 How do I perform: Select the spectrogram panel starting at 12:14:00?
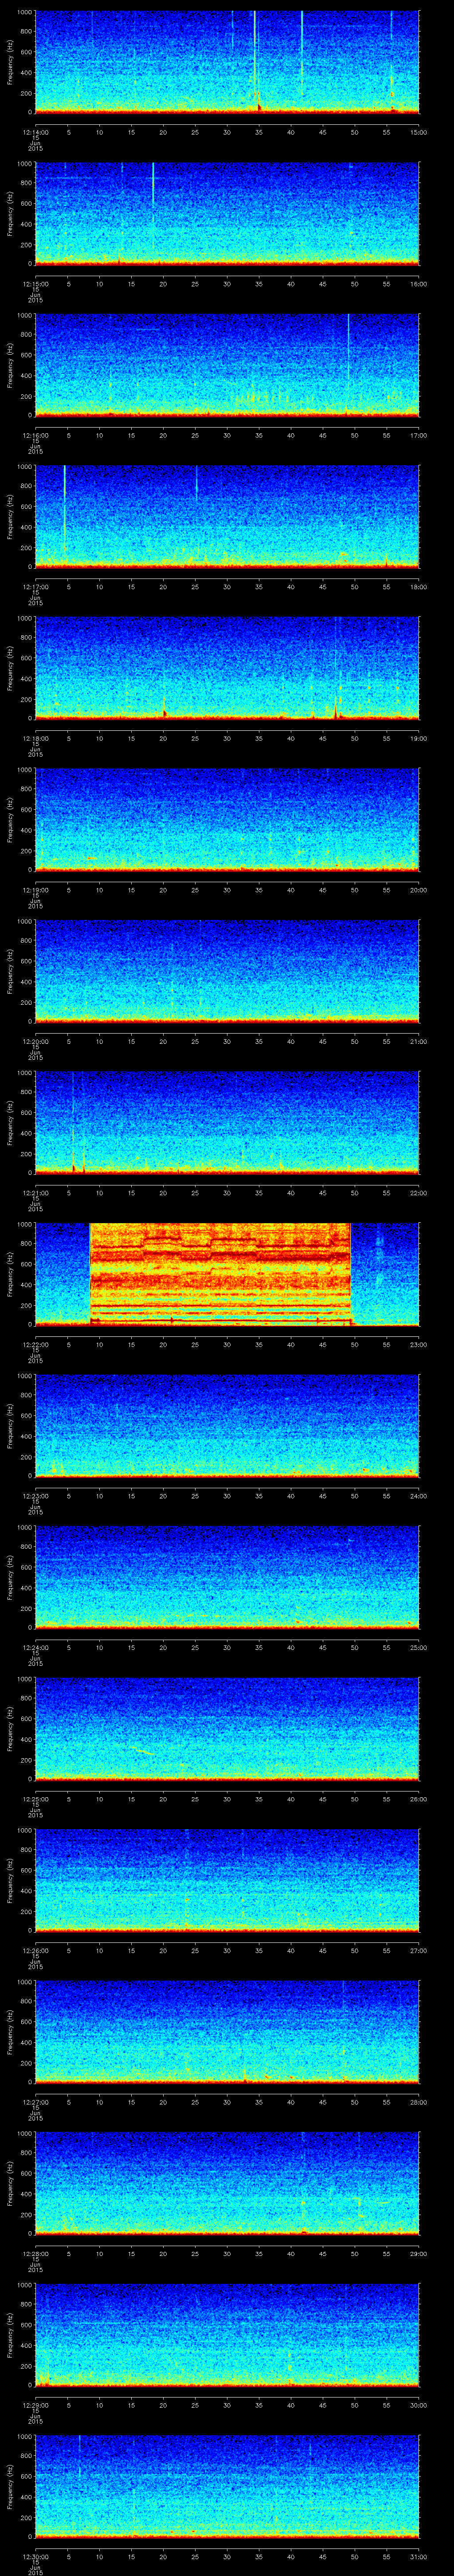(x=227, y=62)
